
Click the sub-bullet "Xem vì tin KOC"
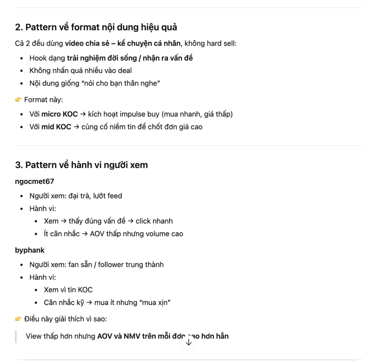68,290
